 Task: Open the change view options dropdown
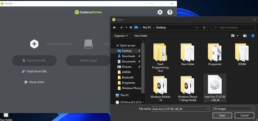[238, 36]
